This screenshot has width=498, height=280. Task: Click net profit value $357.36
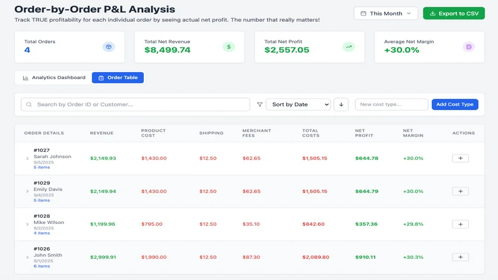pyautogui.click(x=366, y=224)
